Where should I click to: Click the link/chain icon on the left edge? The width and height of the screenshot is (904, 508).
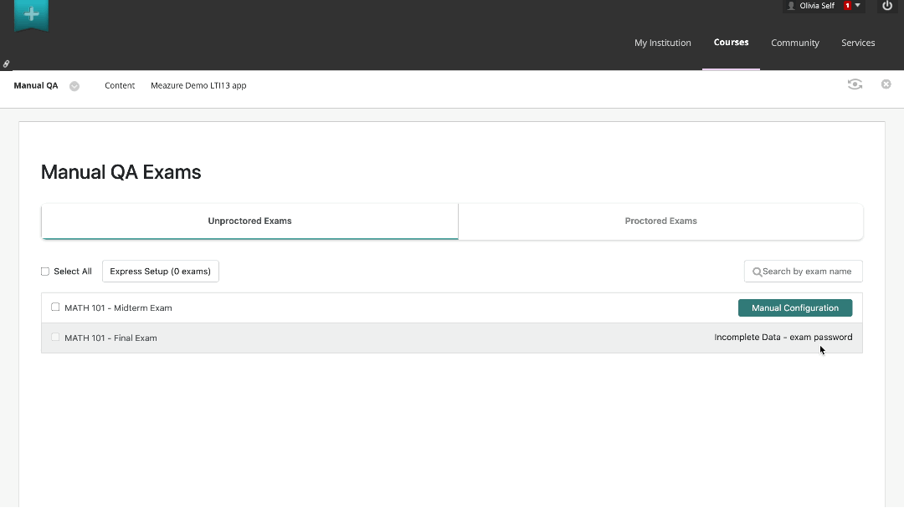coord(5,63)
